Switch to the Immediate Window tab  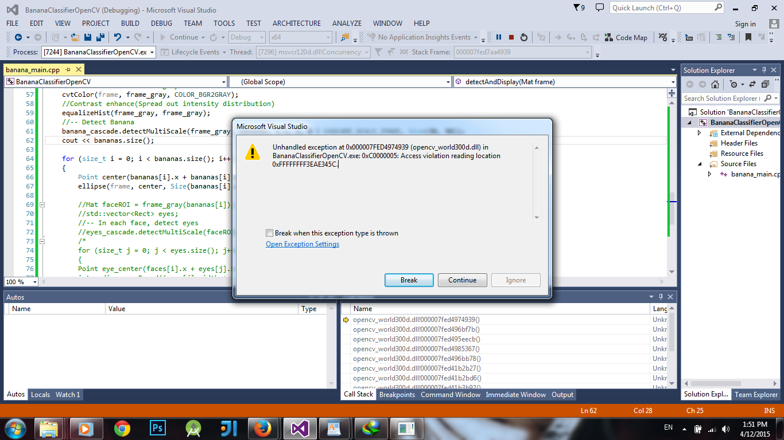pos(516,395)
